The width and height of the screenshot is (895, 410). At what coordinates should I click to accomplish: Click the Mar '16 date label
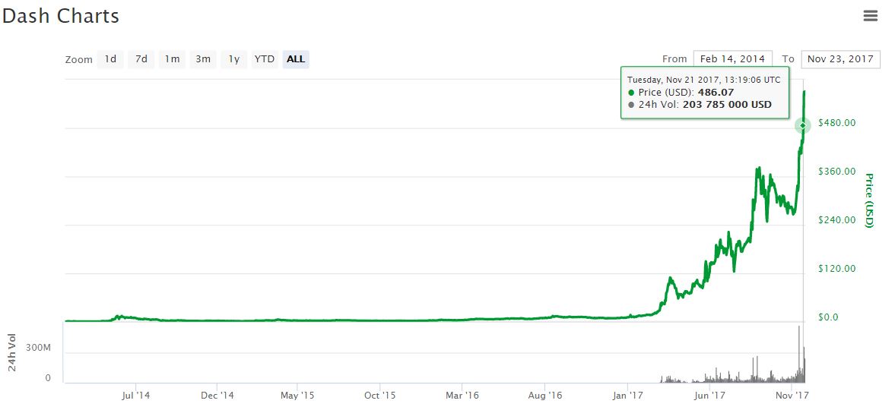click(462, 395)
